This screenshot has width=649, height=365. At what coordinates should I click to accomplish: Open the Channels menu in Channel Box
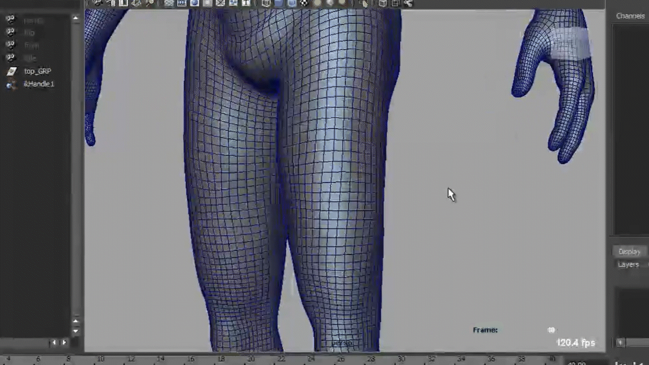630,16
